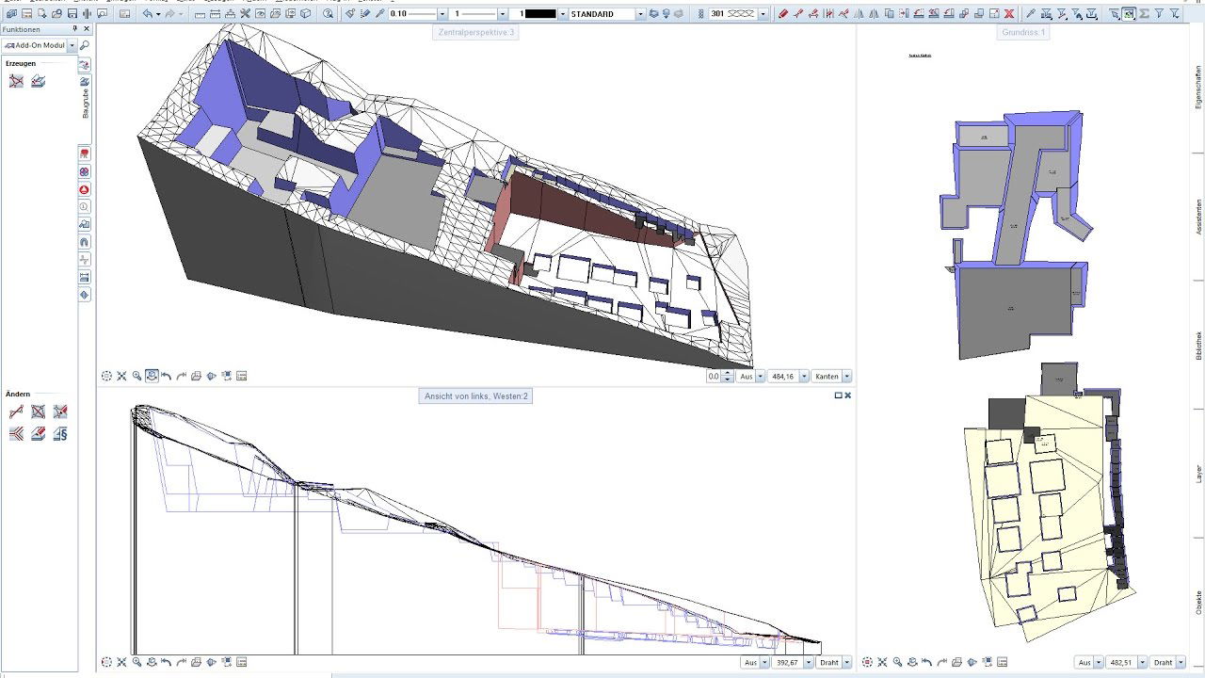1205x678 pixels.
Task: Click the 0.0 angle input field
Action: (x=714, y=376)
